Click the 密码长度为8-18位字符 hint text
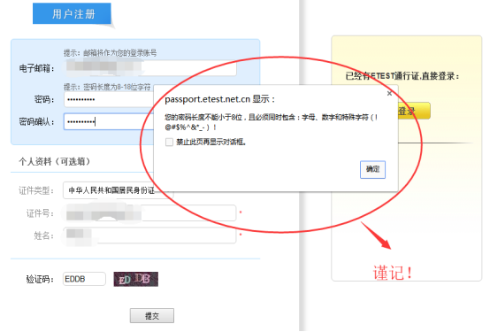The image size is (490, 332). tap(117, 87)
